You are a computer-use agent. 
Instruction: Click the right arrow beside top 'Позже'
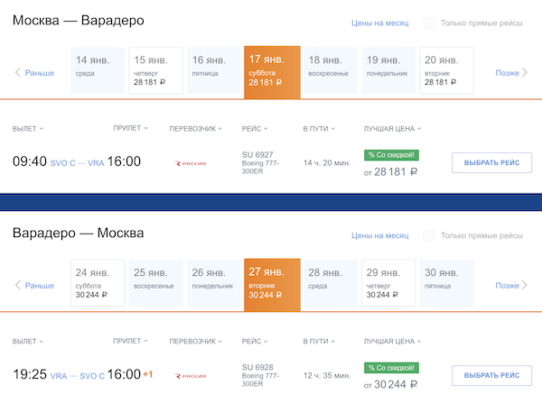[525, 72]
